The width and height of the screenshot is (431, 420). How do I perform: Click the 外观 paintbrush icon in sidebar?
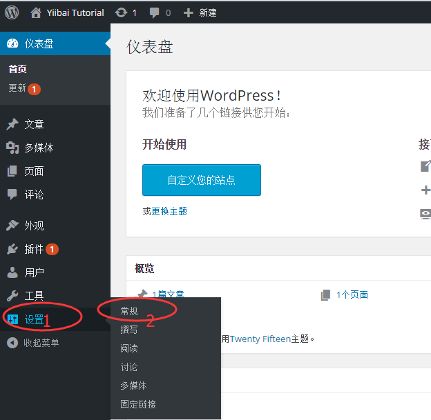[x=12, y=226]
